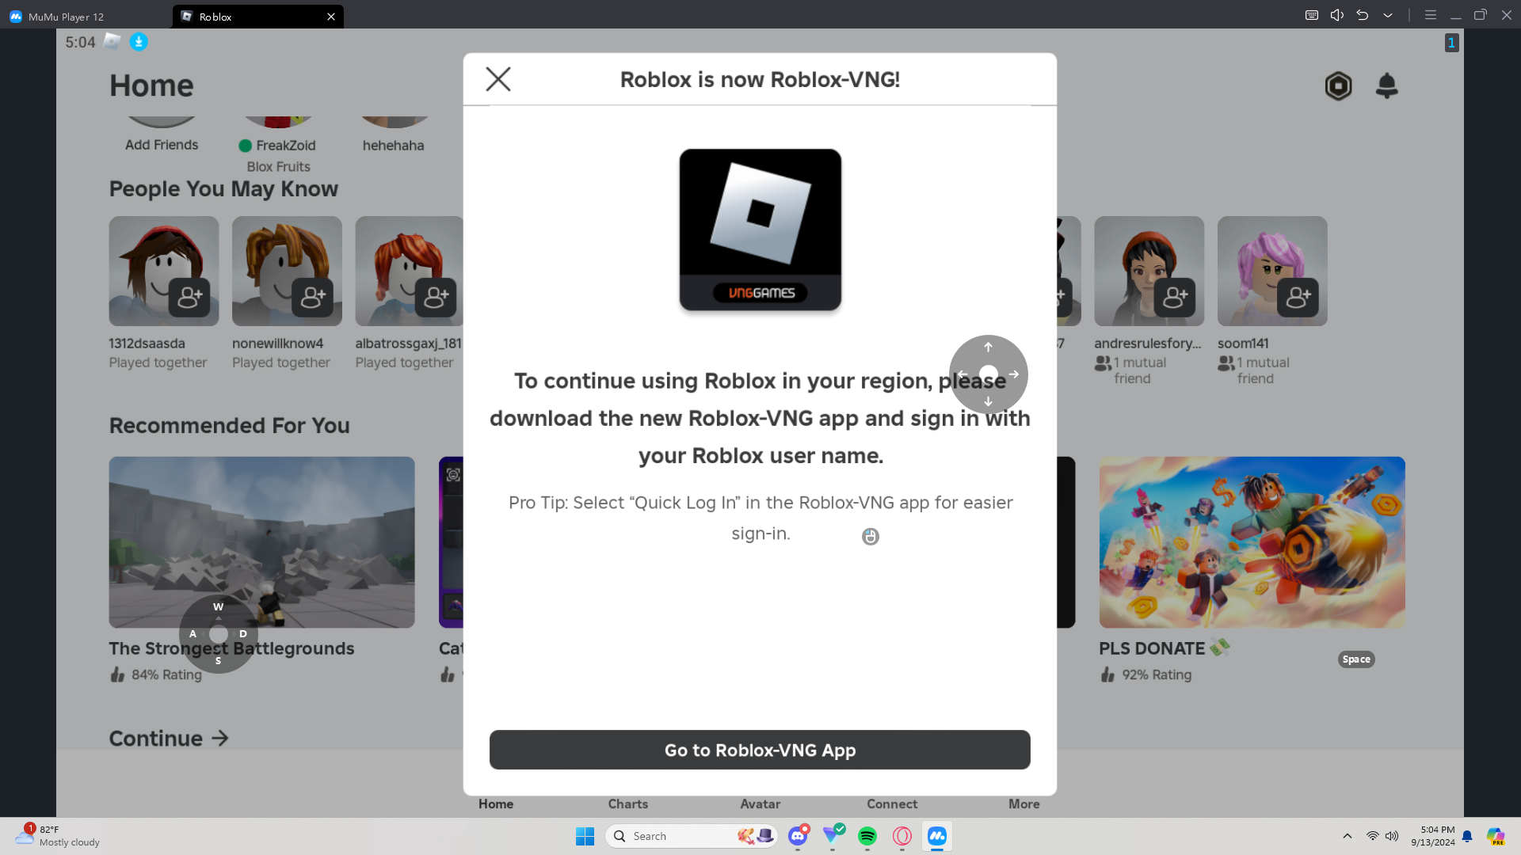The width and height of the screenshot is (1521, 855).
Task: Open the taskbar app with the green checkmark
Action: (833, 834)
